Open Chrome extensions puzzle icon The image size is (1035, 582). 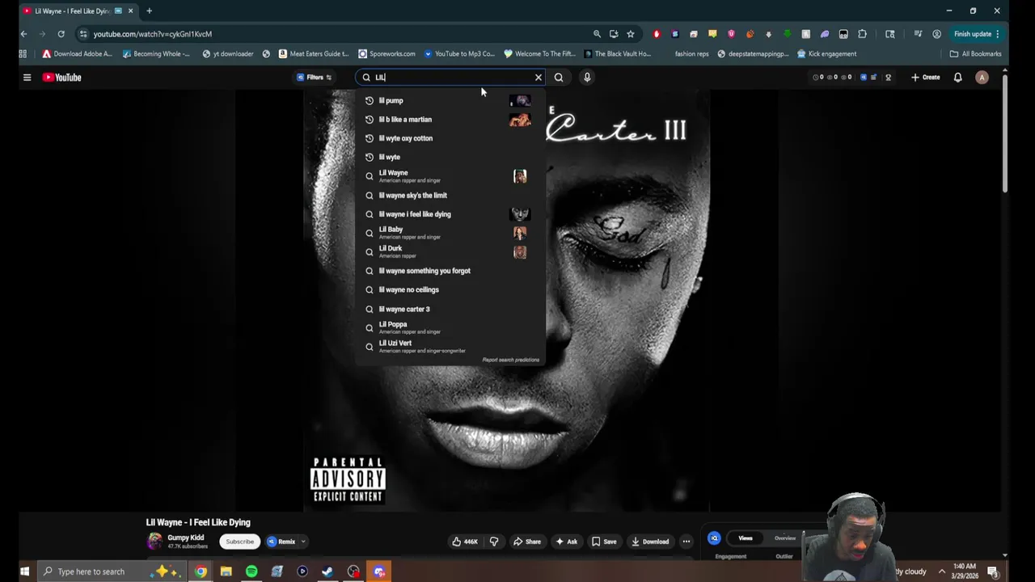click(x=862, y=34)
